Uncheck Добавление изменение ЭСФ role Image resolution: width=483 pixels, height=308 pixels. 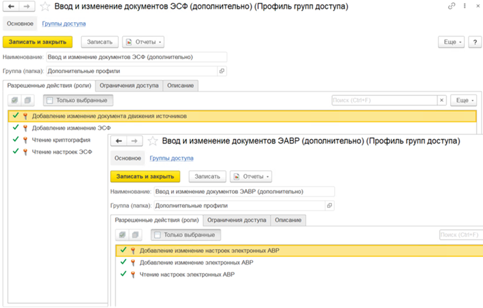pos(15,127)
